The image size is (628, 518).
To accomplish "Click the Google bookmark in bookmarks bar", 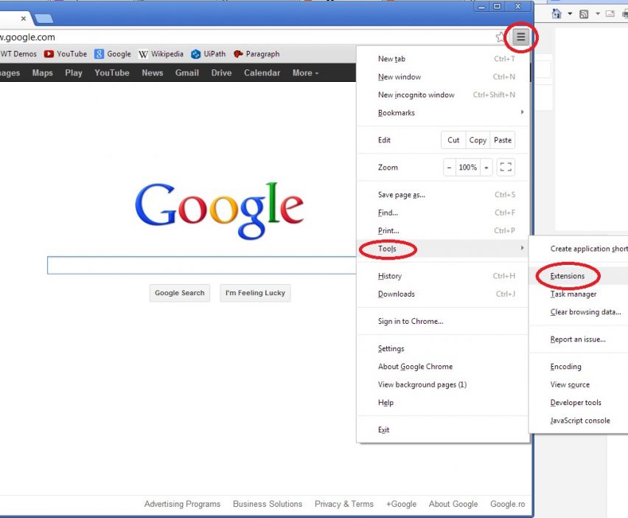I will click(113, 54).
